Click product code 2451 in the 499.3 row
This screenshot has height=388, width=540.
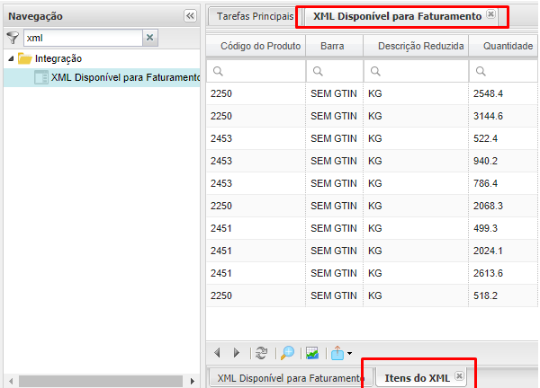point(221,228)
